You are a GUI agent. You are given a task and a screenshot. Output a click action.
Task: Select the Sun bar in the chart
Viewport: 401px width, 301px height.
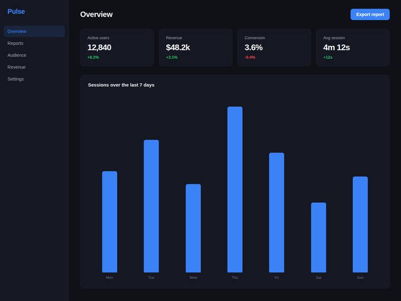[360, 224]
